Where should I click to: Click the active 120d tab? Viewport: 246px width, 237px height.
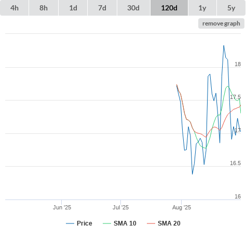pyautogui.click(x=169, y=8)
